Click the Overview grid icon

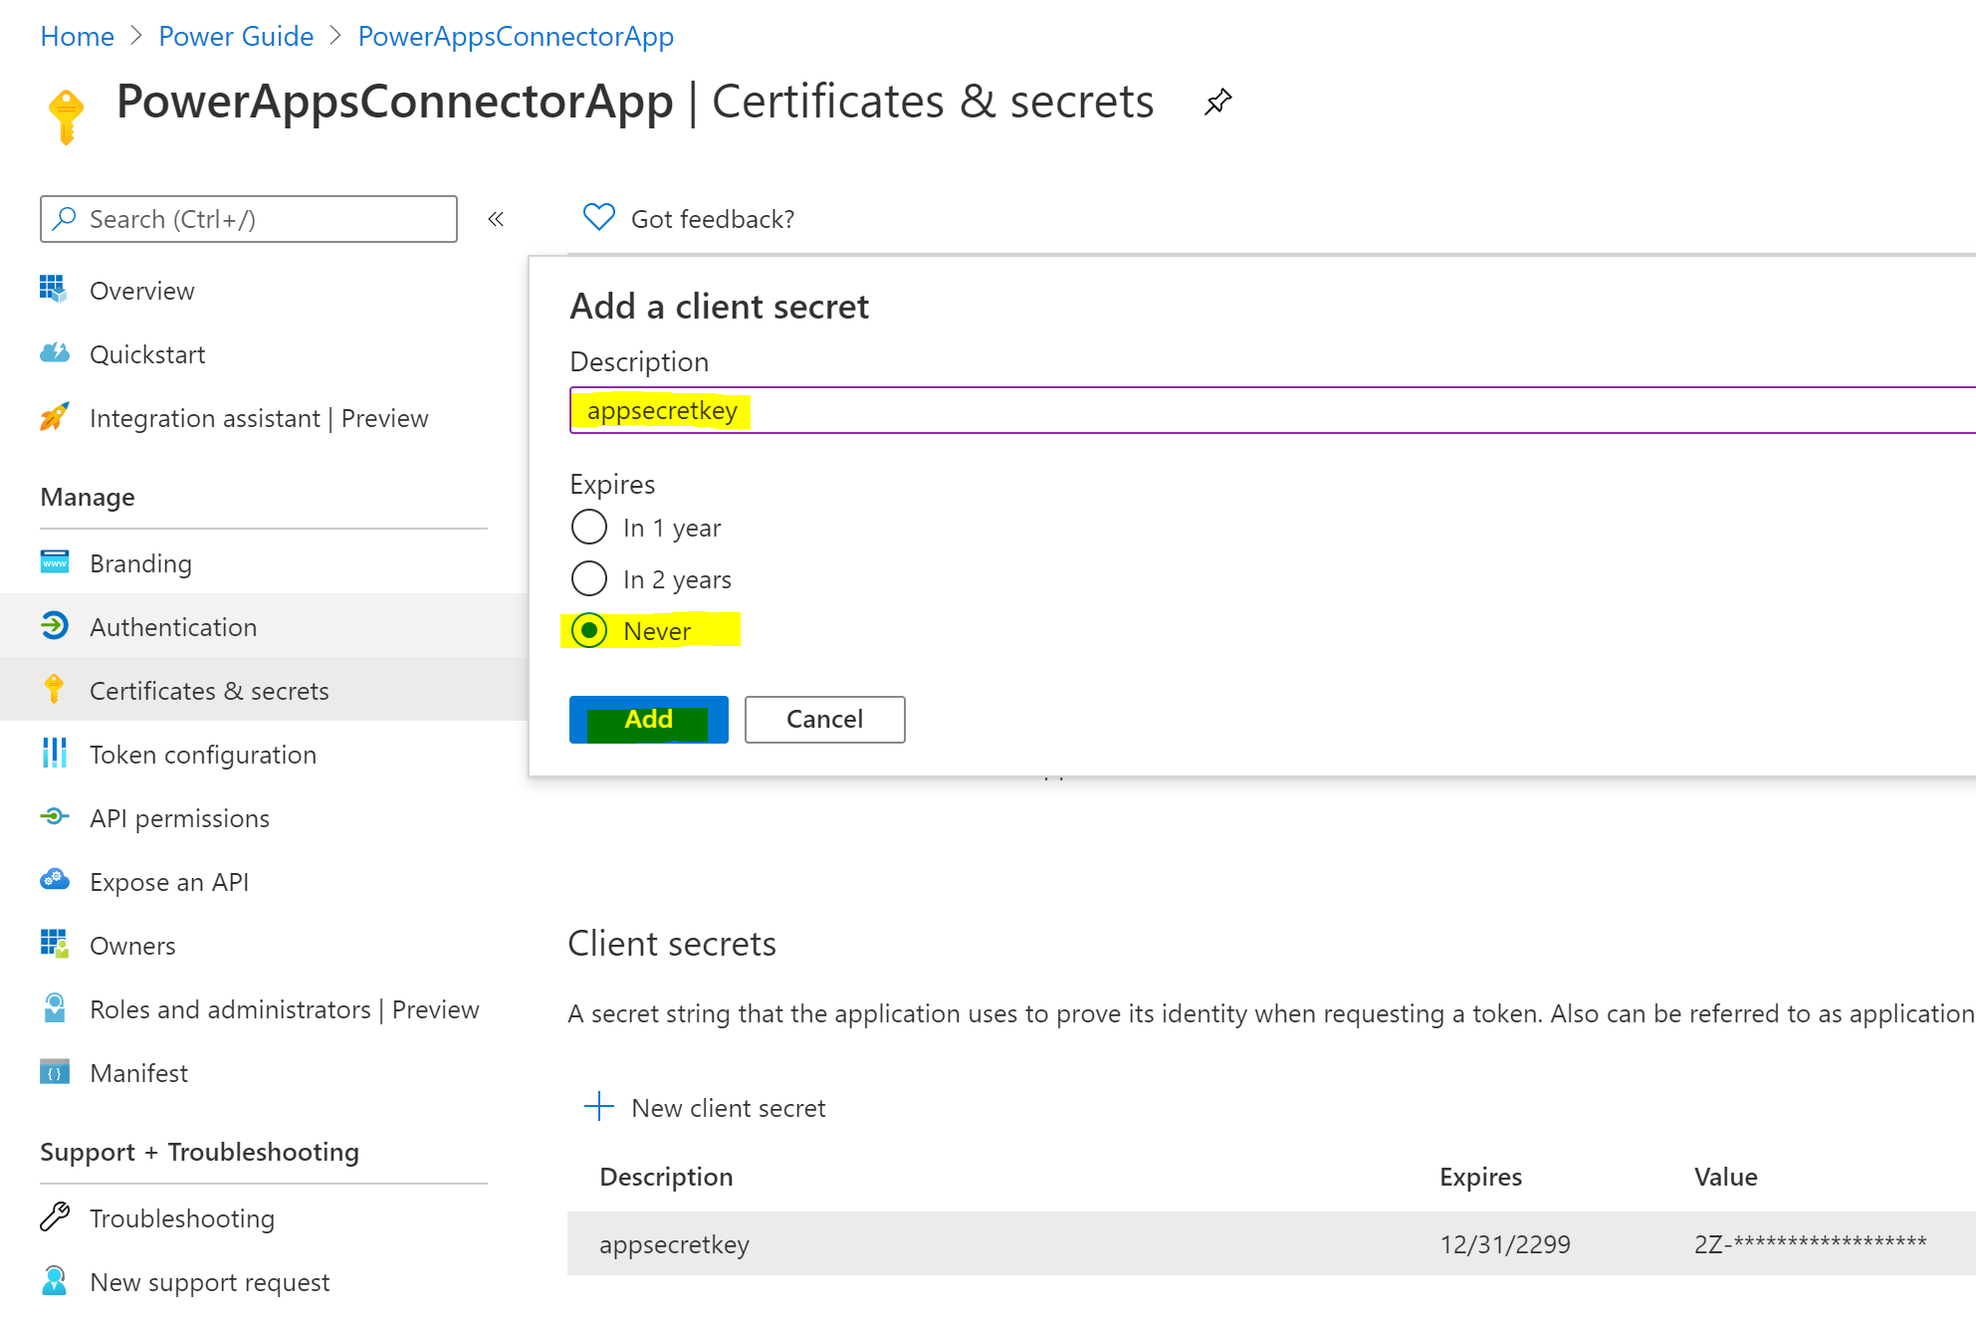tap(54, 290)
